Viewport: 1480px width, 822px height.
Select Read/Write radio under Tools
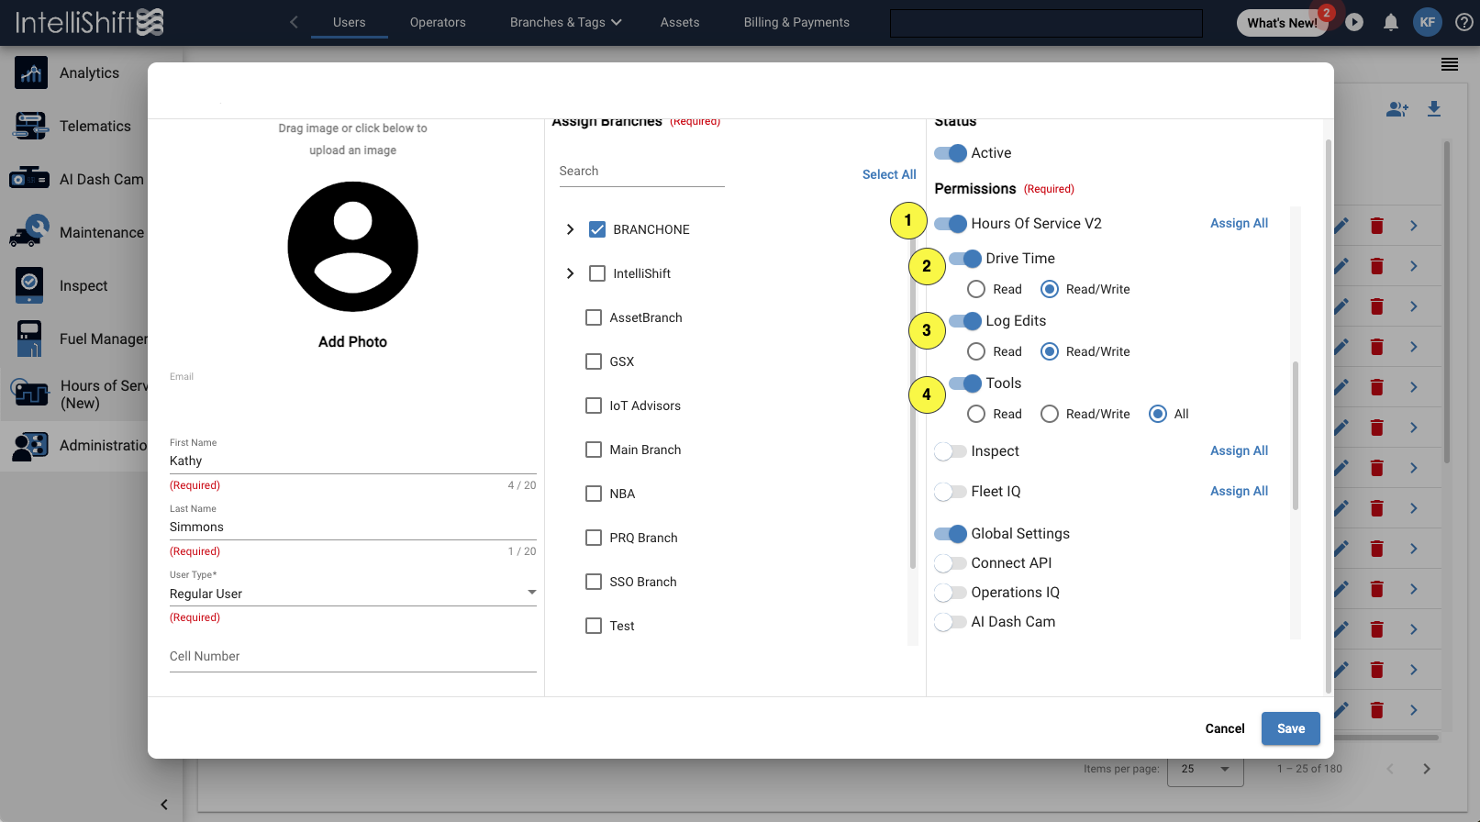pyautogui.click(x=1050, y=414)
